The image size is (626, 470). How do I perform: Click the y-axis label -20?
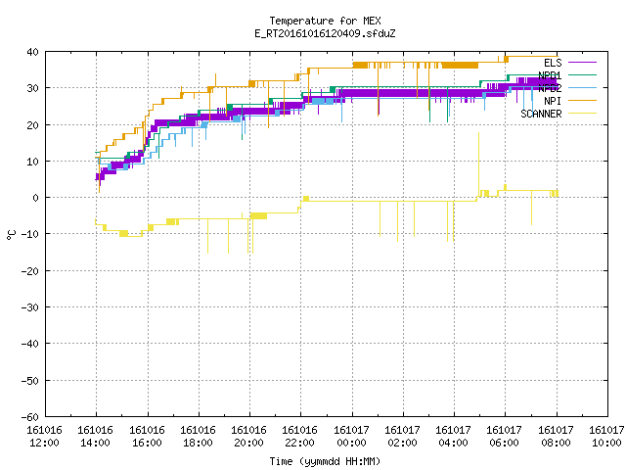coord(30,271)
